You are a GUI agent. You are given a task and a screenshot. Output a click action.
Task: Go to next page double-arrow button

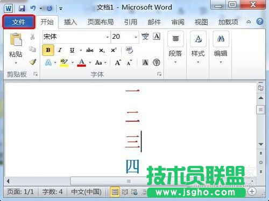point(261,172)
